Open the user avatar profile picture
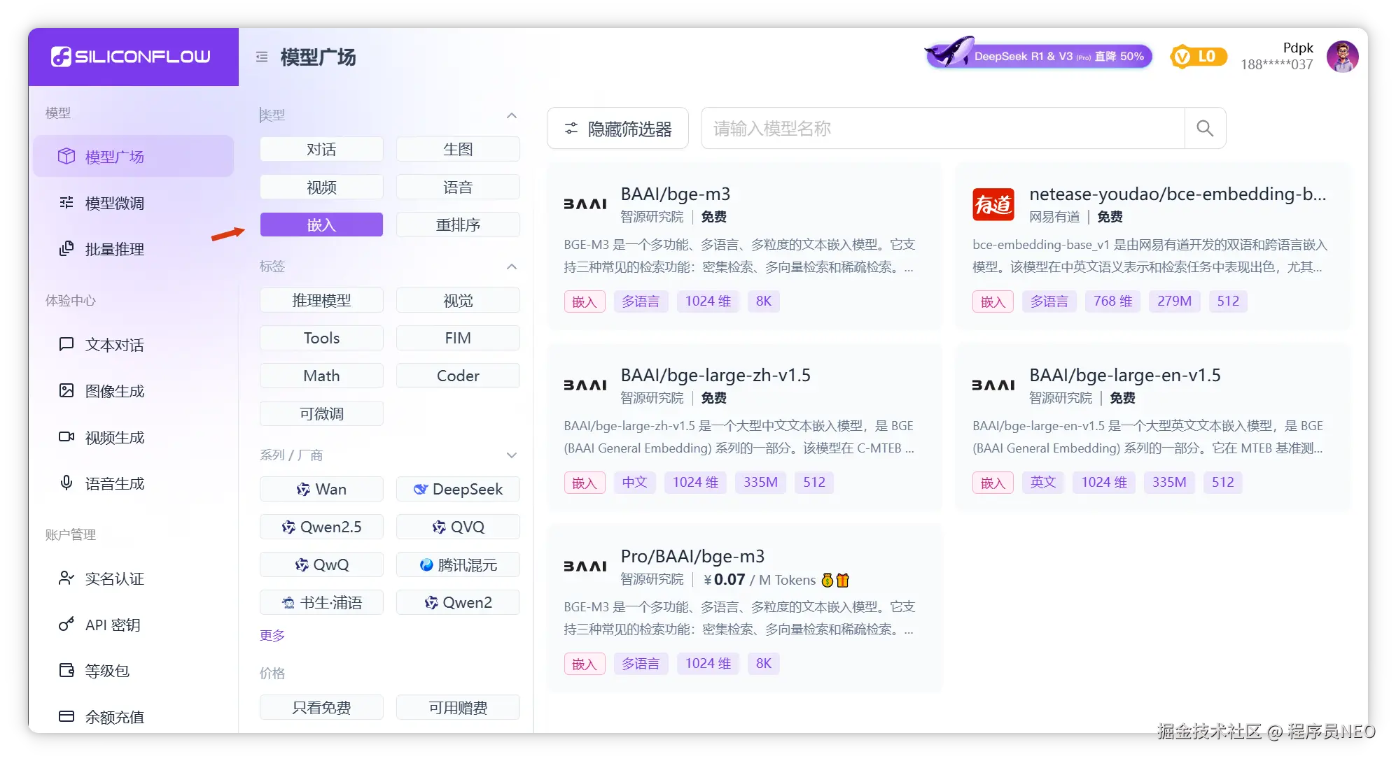The image size is (1396, 761). 1342,57
